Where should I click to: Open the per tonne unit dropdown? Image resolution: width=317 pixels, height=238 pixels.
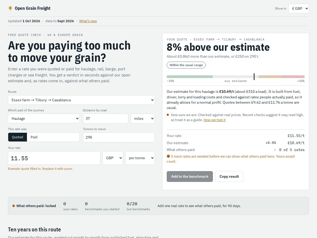140,158
